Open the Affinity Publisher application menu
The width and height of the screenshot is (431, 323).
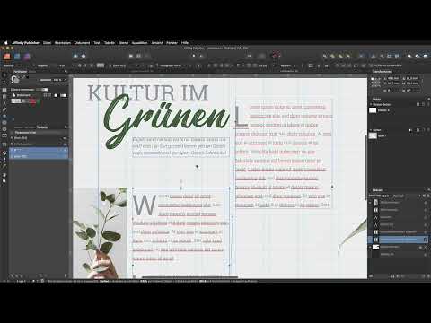pyautogui.click(x=25, y=43)
